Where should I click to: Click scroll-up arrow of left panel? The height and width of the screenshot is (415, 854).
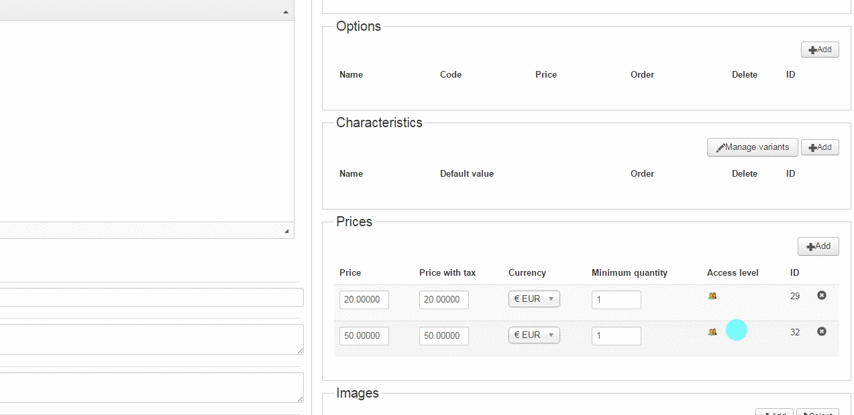click(x=286, y=13)
